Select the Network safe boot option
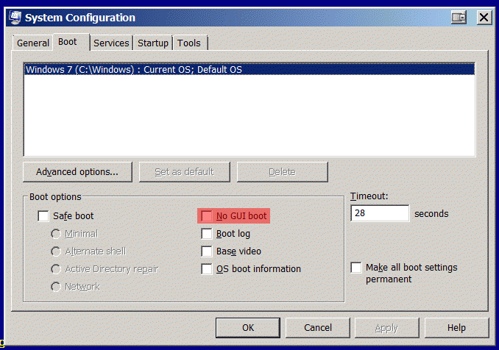The width and height of the screenshot is (499, 350). coord(56,287)
